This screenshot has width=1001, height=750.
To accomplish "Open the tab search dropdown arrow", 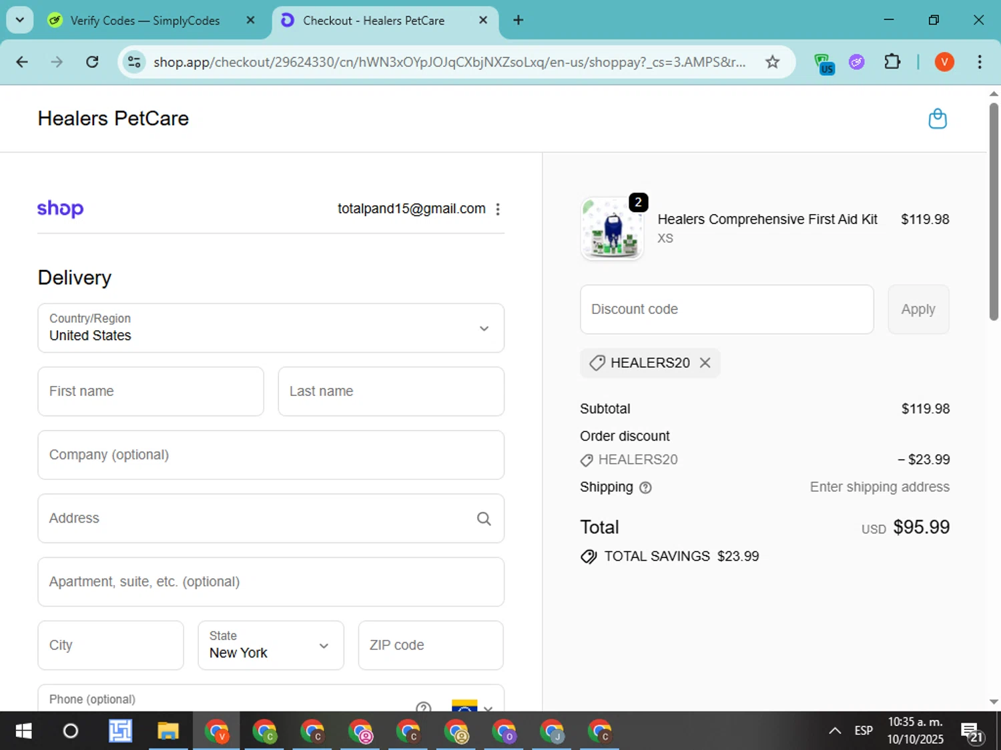I will tap(19, 20).
